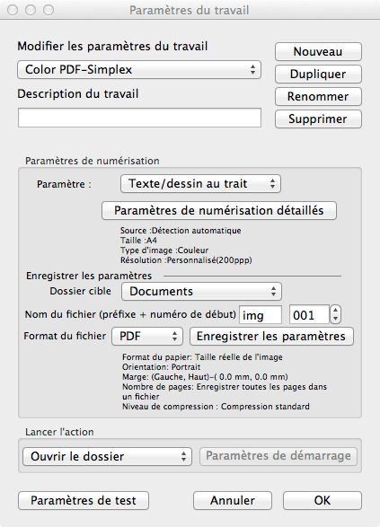Focus the Description du travail field
This screenshot has width=380, height=527.
(x=139, y=118)
